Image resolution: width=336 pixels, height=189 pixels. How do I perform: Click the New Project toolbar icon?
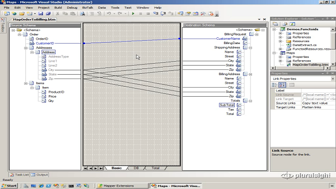click(x=7, y=14)
